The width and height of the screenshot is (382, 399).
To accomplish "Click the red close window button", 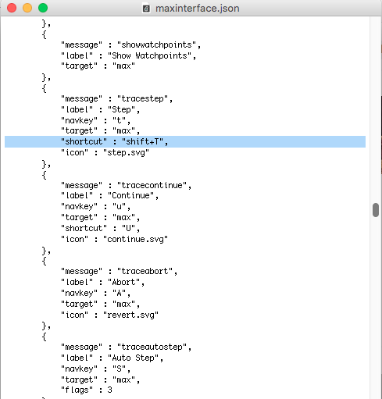I will pos(12,8).
